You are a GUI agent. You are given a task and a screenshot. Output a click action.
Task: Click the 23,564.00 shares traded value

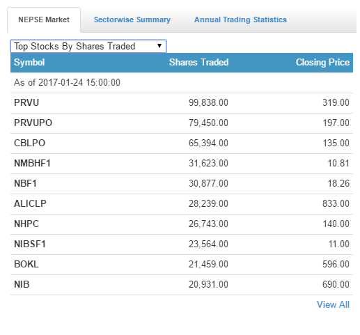tap(208, 244)
